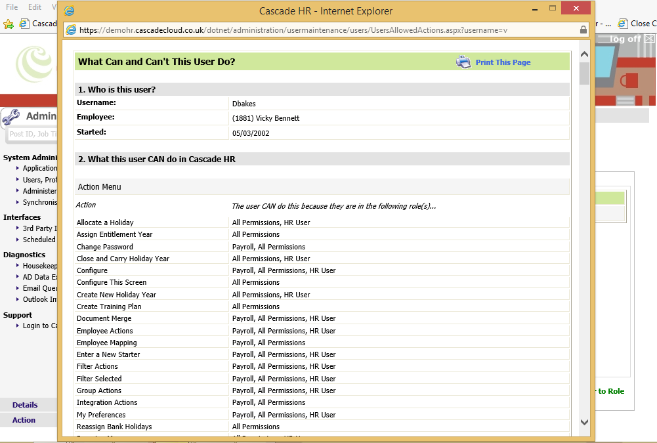
Task: Click the Cascad favorites bar shortcut icon
Action: coord(24,24)
